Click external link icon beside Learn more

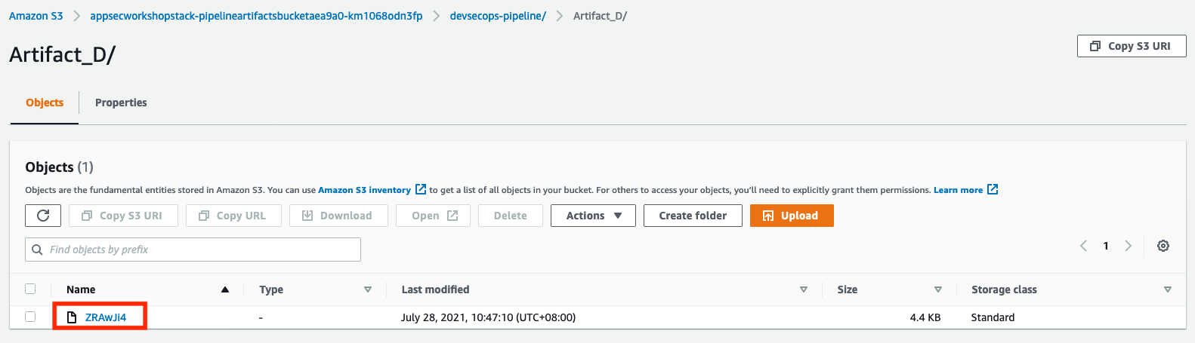pyautogui.click(x=993, y=189)
